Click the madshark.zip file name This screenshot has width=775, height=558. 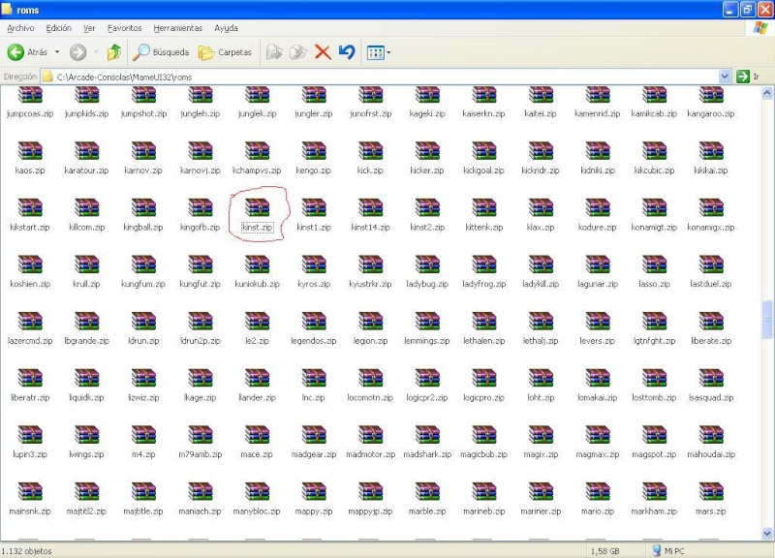[x=427, y=454]
